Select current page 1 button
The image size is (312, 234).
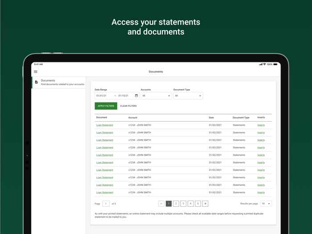[x=168, y=204]
